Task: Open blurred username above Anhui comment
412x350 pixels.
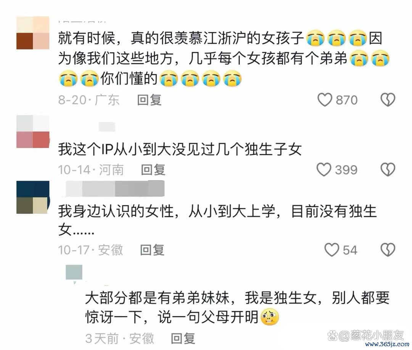Action: (115, 188)
